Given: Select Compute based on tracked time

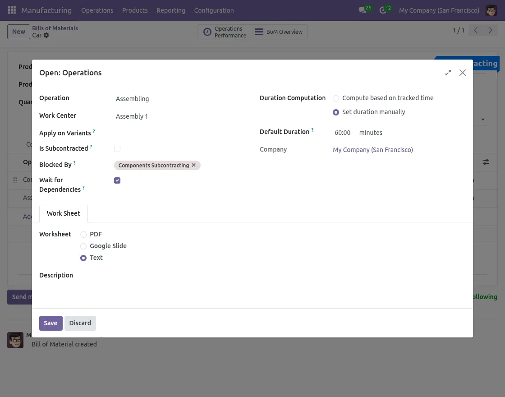Looking at the screenshot, I should (336, 98).
